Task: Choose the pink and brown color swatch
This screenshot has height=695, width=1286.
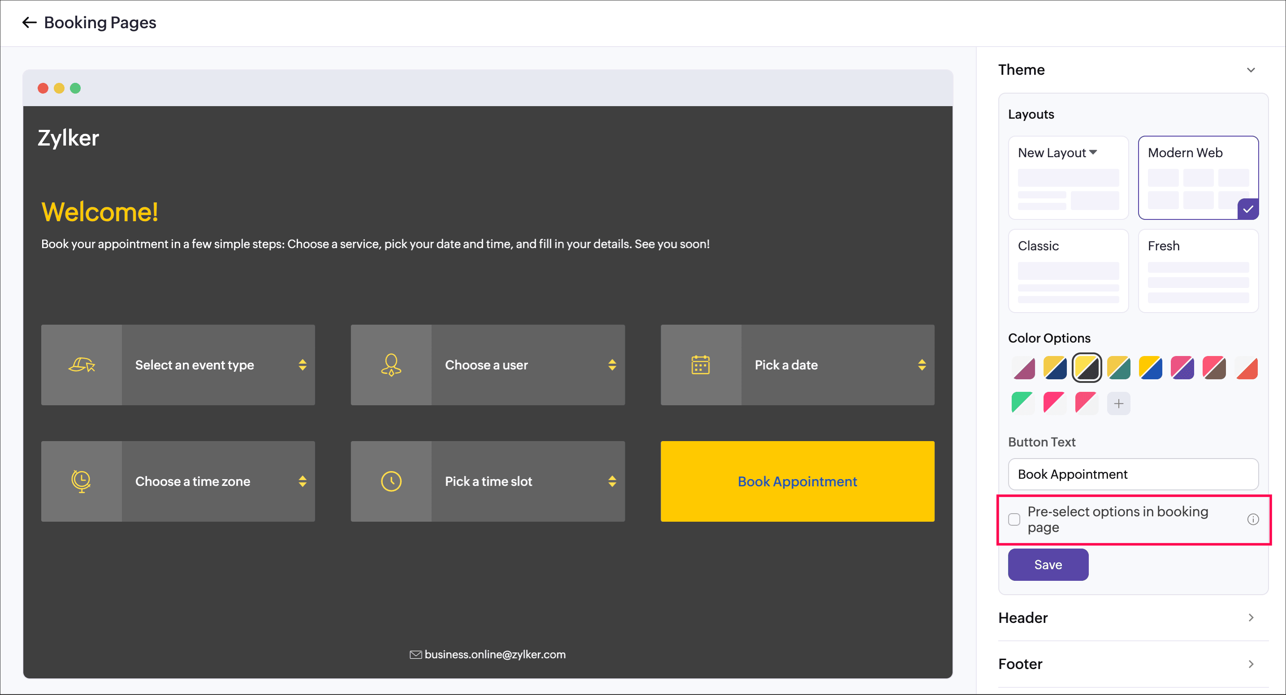Action: coord(1214,368)
